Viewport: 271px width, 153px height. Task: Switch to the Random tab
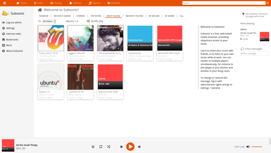(x=44, y=16)
